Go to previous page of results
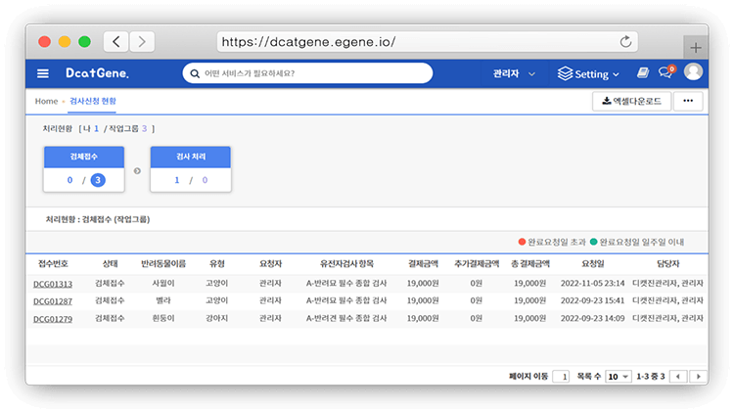 click(677, 376)
